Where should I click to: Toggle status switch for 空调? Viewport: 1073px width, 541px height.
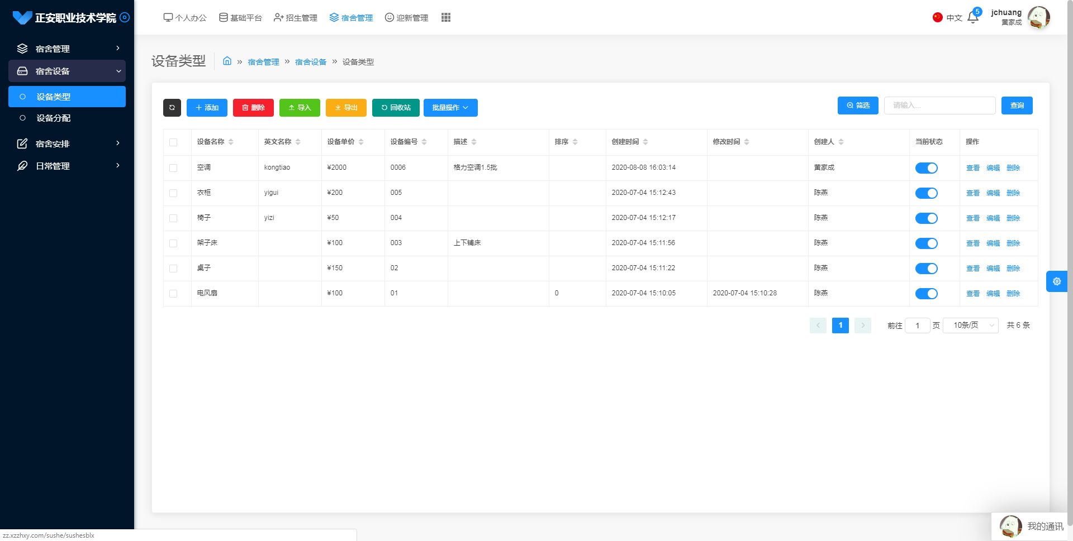[x=926, y=168]
